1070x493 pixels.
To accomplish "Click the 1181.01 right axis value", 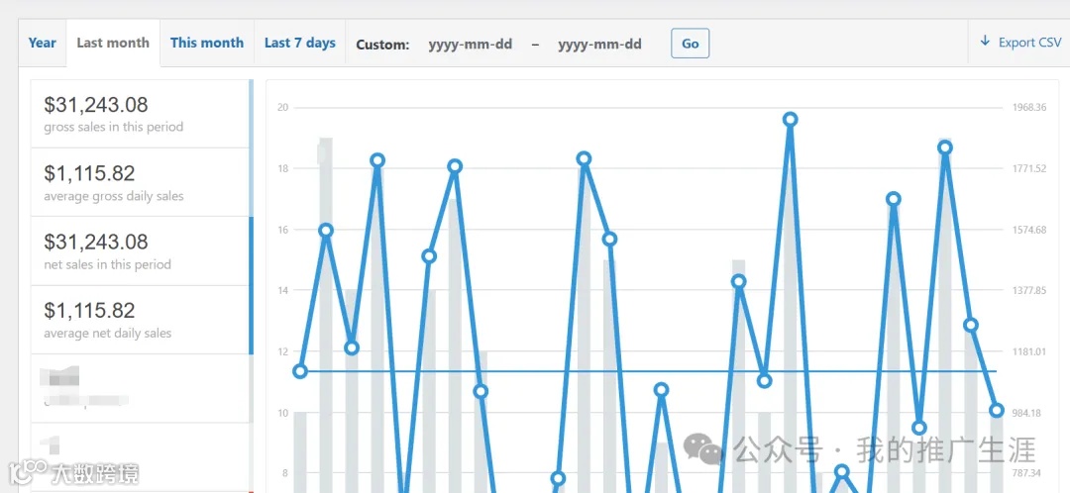I will (x=1029, y=351).
